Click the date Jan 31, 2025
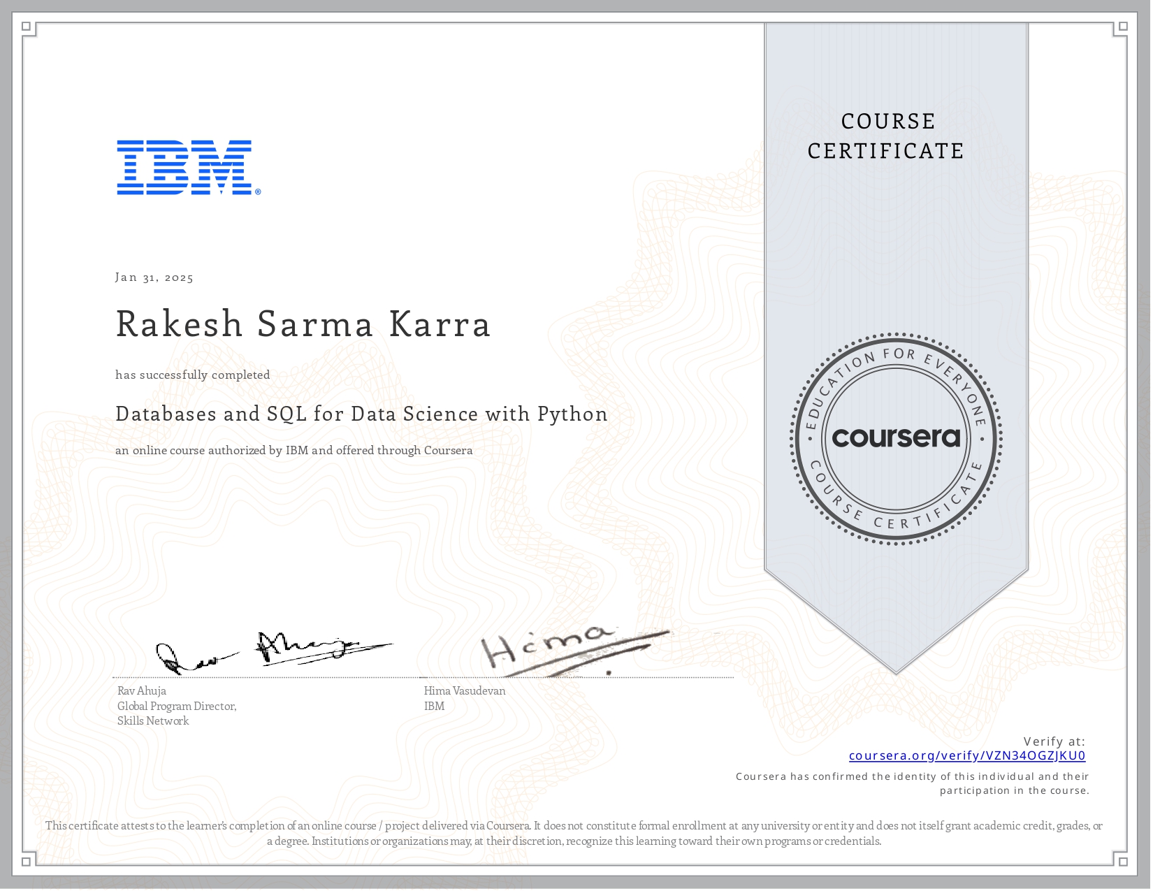 [x=154, y=277]
